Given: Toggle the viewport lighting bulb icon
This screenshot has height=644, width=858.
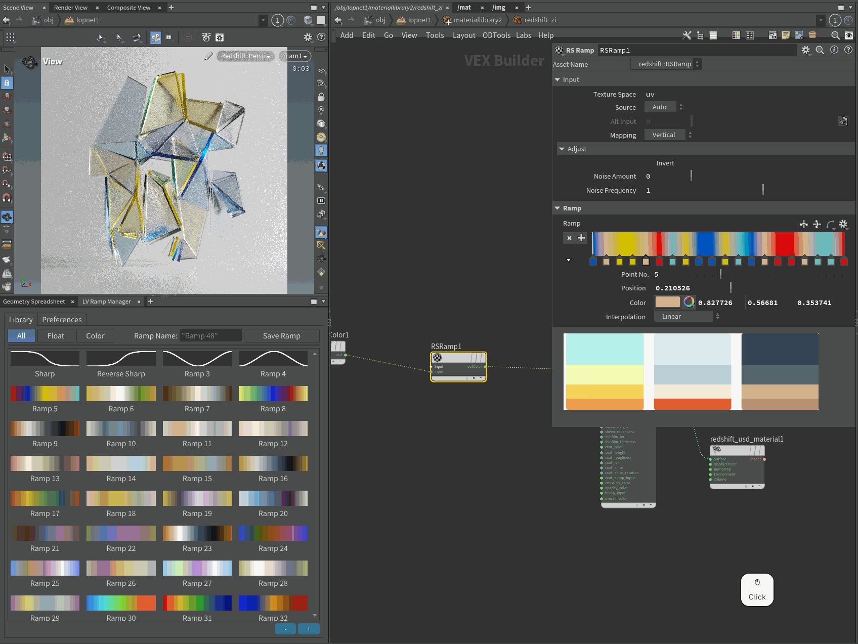Looking at the screenshot, I should tap(321, 150).
